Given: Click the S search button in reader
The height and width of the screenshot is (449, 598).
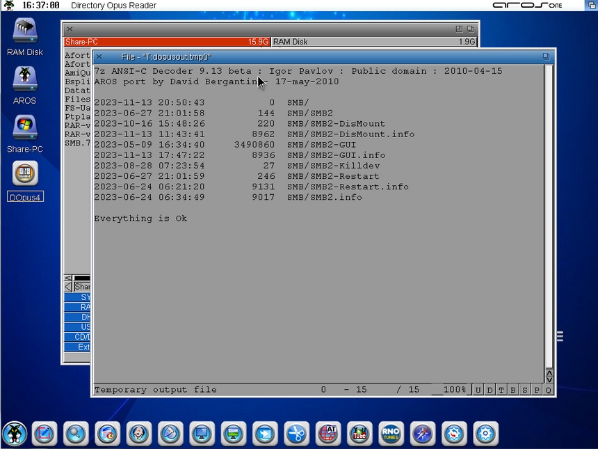Looking at the screenshot, I should (525, 390).
